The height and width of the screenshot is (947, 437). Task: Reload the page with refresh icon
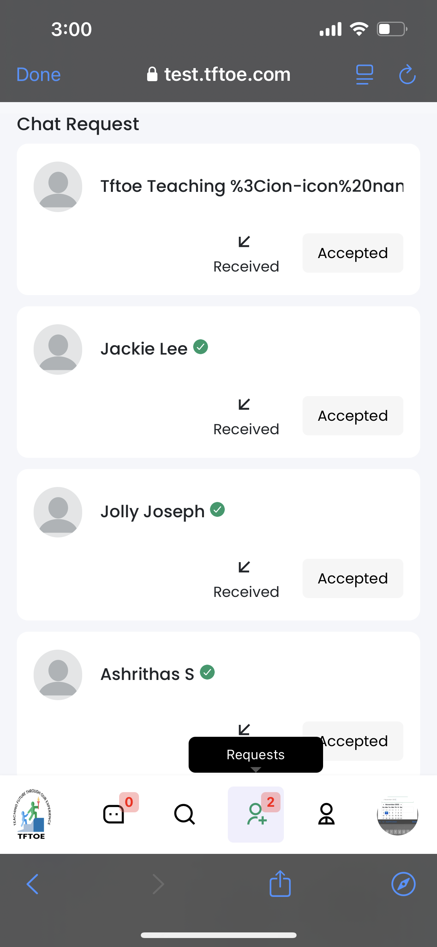[407, 75]
